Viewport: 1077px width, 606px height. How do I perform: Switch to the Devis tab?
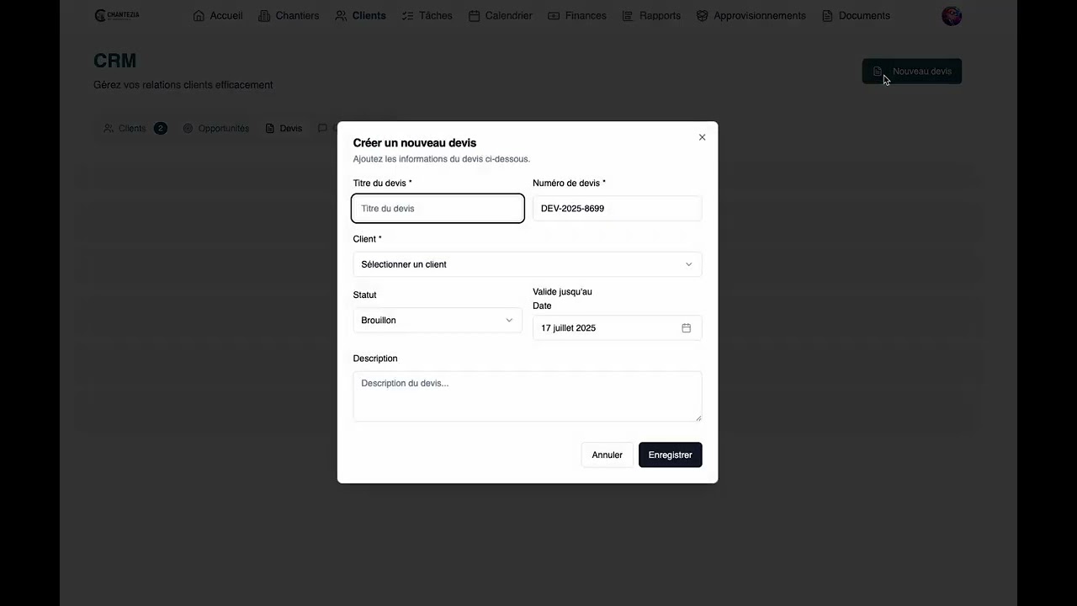284,129
